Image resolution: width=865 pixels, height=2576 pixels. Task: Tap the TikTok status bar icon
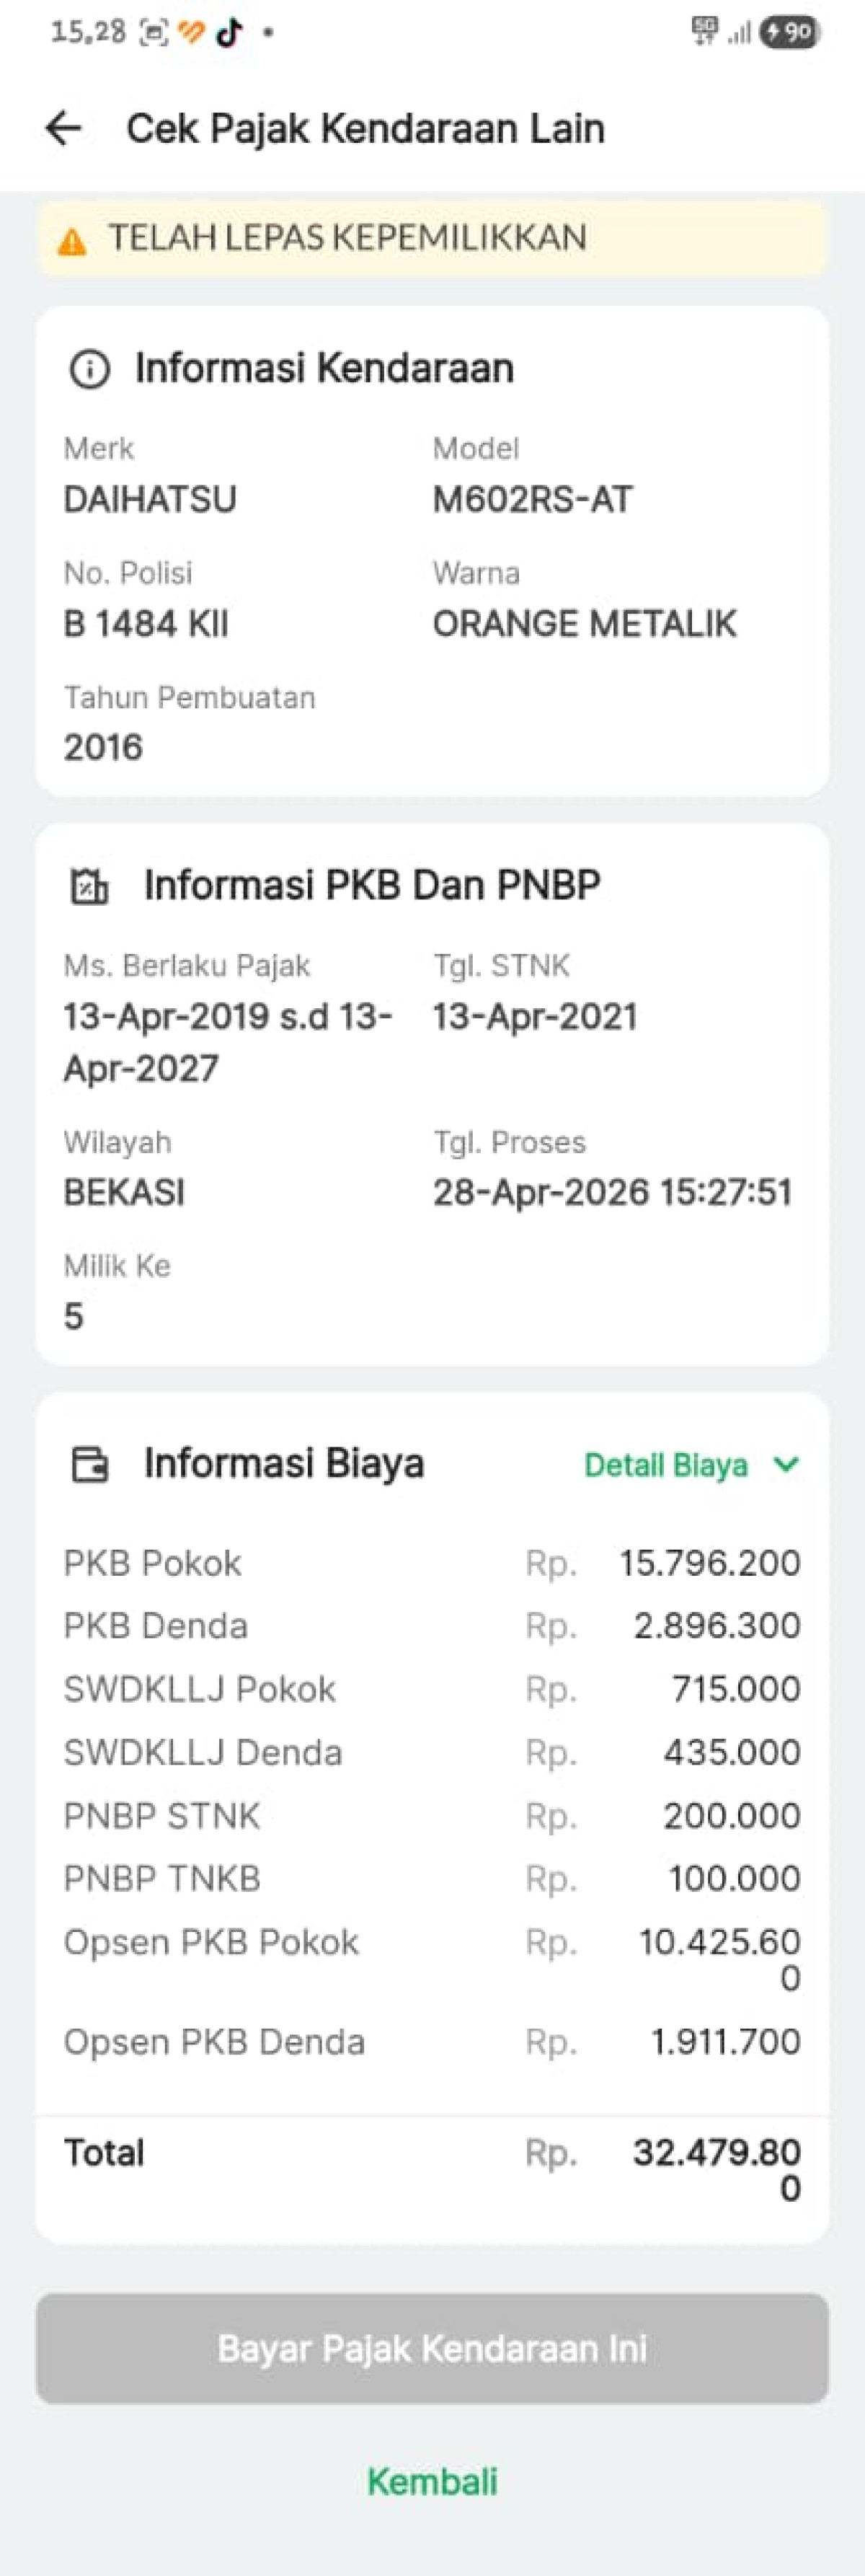pyautogui.click(x=230, y=32)
